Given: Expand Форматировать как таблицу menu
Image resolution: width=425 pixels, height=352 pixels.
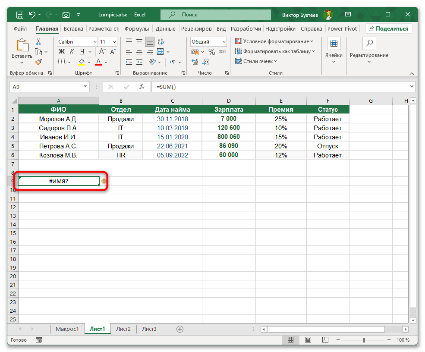Looking at the screenshot, I should click(275, 51).
